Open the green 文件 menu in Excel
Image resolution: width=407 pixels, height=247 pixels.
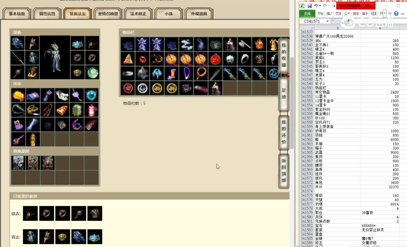[307, 13]
